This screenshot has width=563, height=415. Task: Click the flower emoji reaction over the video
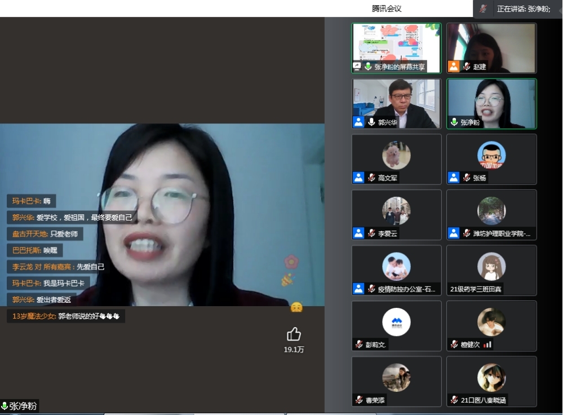[291, 261]
